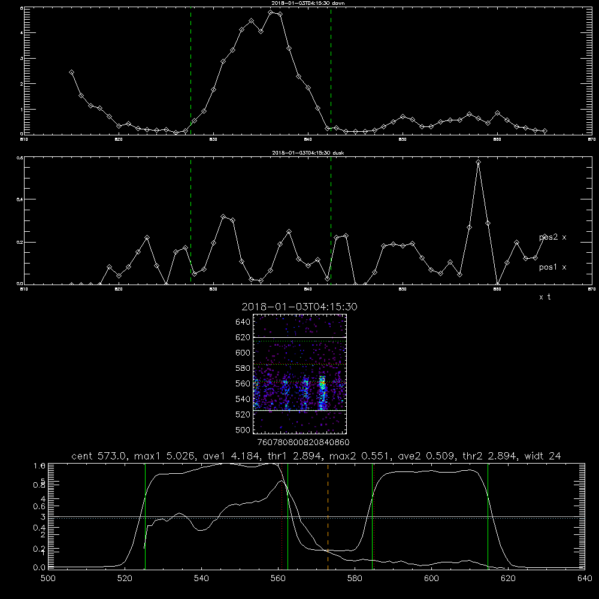Viewport: 599px width, 599px height.
Task: Click green vertical line near 525 in bottom plot
Action: [x=145, y=516]
